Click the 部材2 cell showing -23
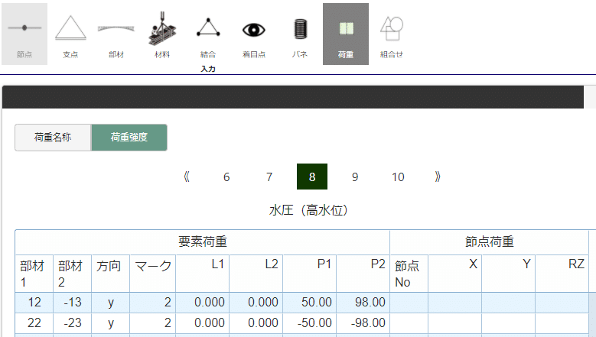The width and height of the screenshot is (596, 337). coord(73,323)
